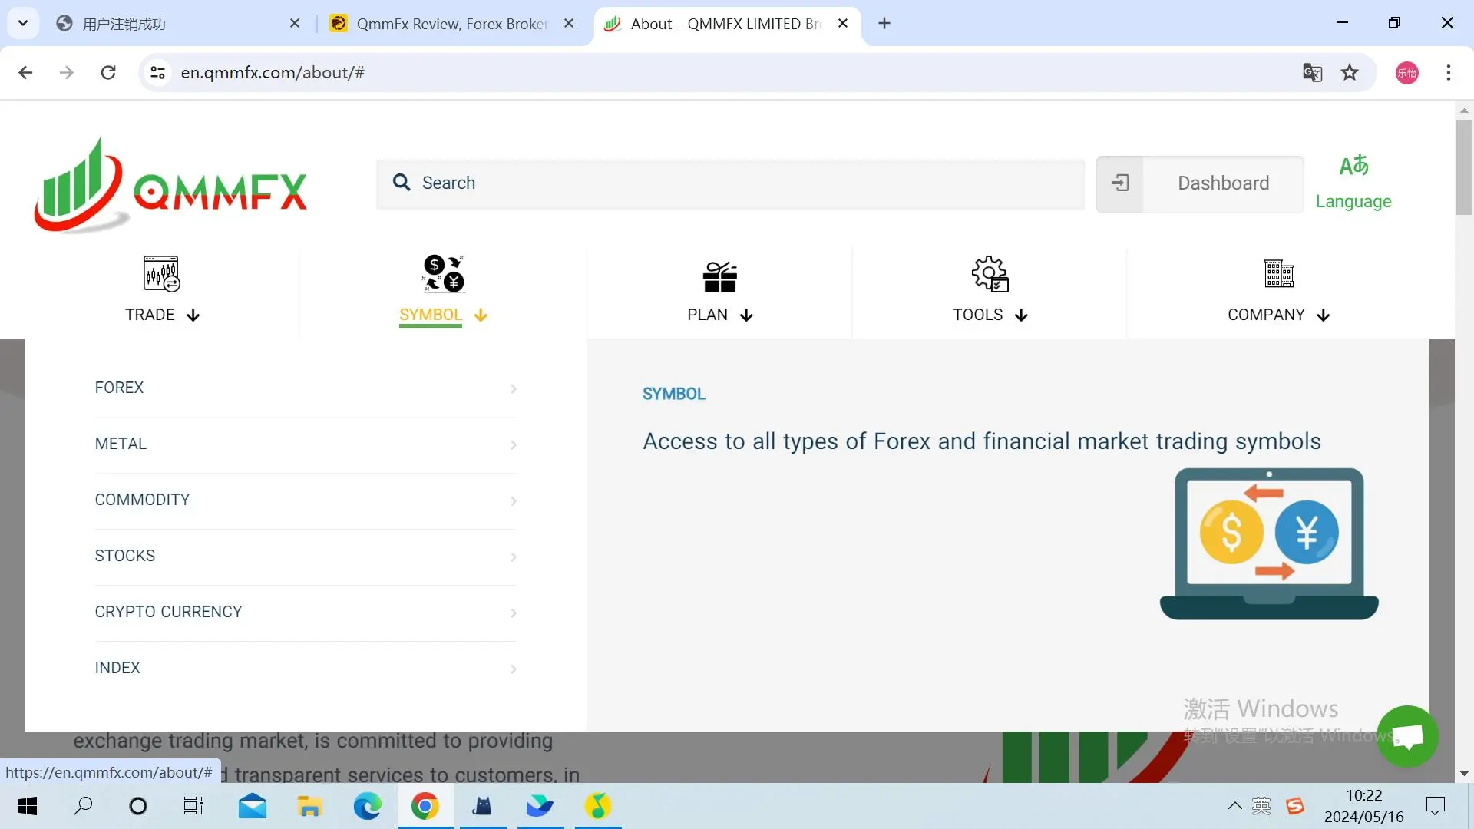Expand the INDEX submenu chevron
This screenshot has width=1474, height=829.
click(x=514, y=669)
